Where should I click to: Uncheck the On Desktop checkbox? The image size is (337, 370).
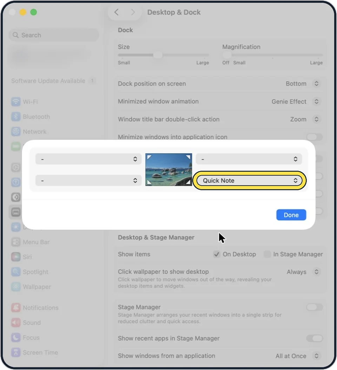(217, 254)
